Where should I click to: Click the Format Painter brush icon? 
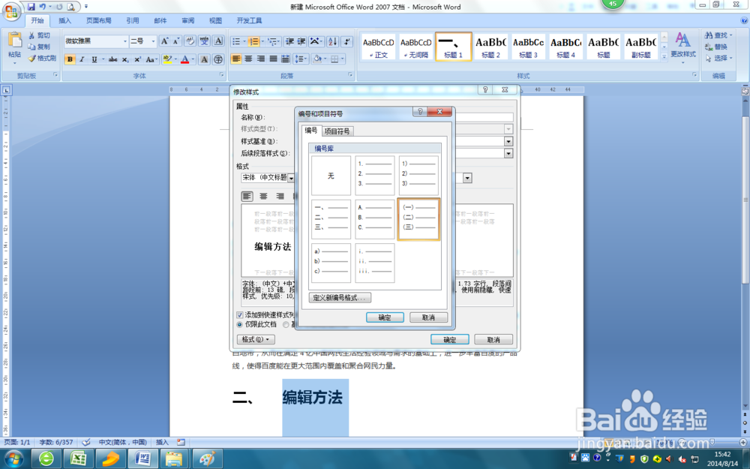tap(31, 59)
